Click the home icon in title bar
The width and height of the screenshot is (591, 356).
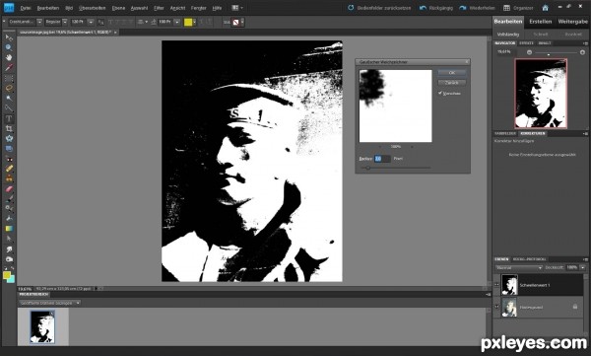coord(545,8)
